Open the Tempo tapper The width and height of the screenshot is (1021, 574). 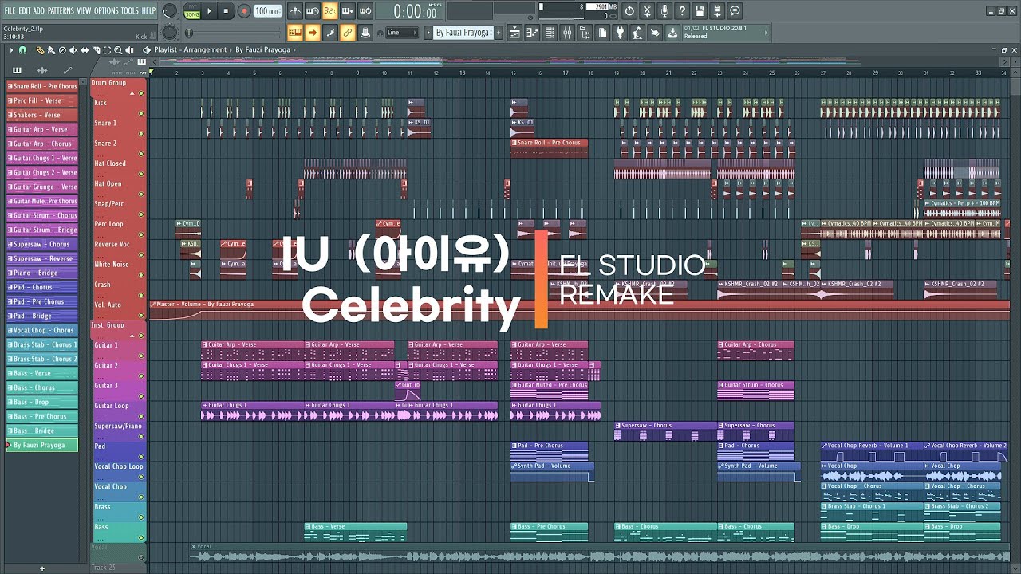coord(637,33)
